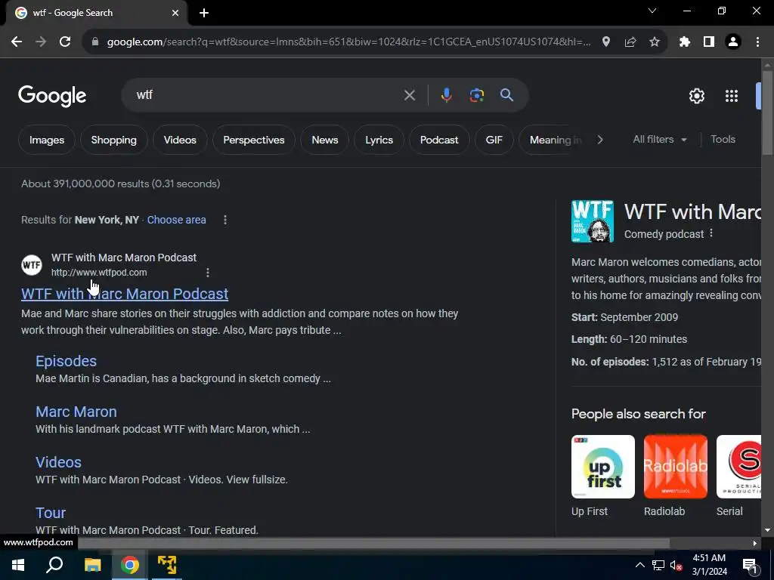Open the Extensions puzzle icon

click(x=685, y=42)
